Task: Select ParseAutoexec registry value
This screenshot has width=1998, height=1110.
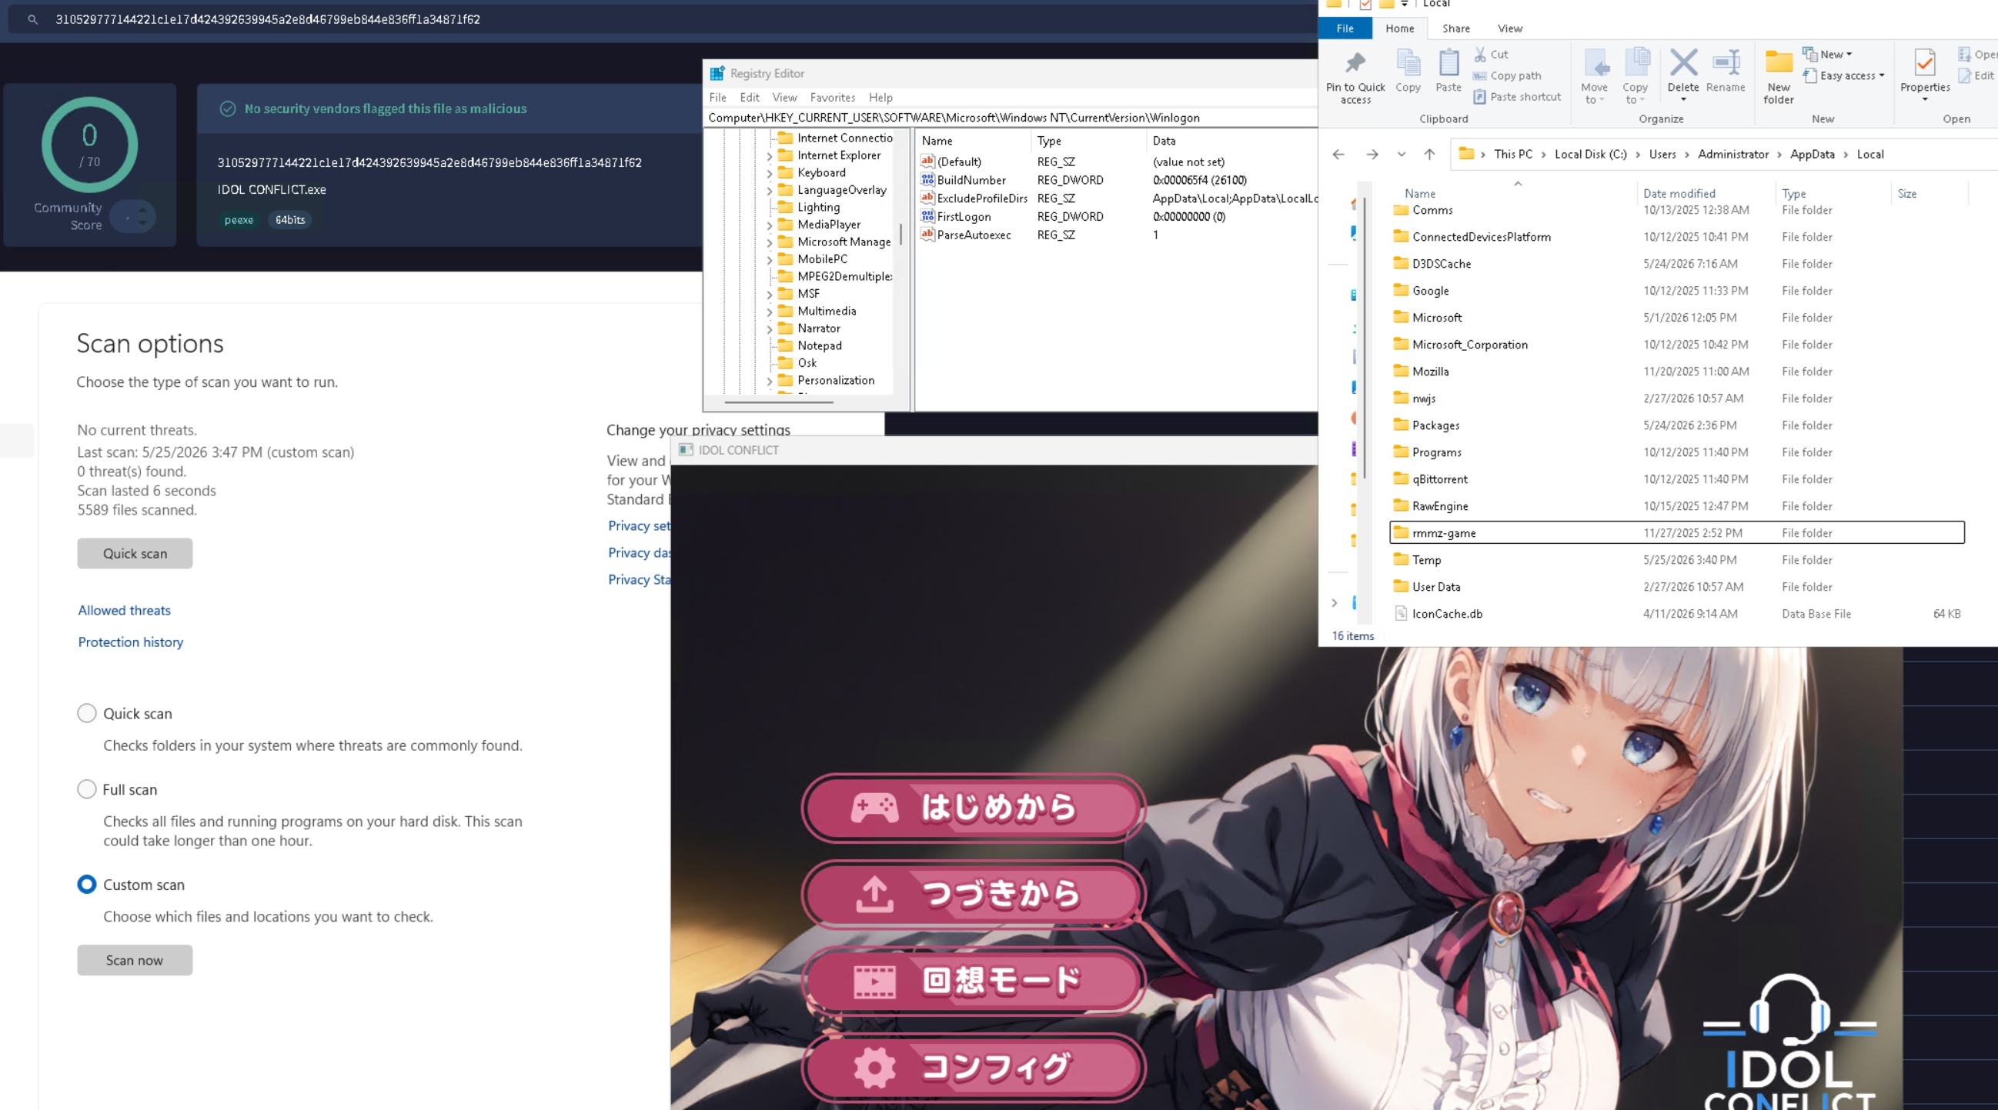Action: 974,235
